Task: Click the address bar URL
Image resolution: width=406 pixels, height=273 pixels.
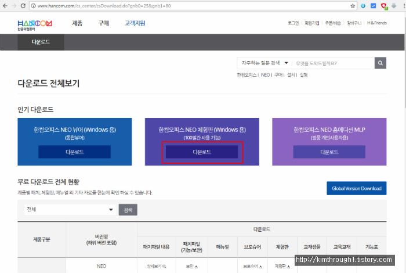Action: (x=104, y=6)
